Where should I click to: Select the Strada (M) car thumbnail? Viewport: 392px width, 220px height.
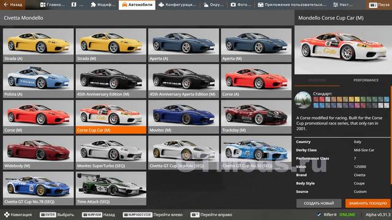(x=111, y=45)
